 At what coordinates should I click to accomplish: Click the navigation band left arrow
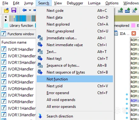[6, 17]
